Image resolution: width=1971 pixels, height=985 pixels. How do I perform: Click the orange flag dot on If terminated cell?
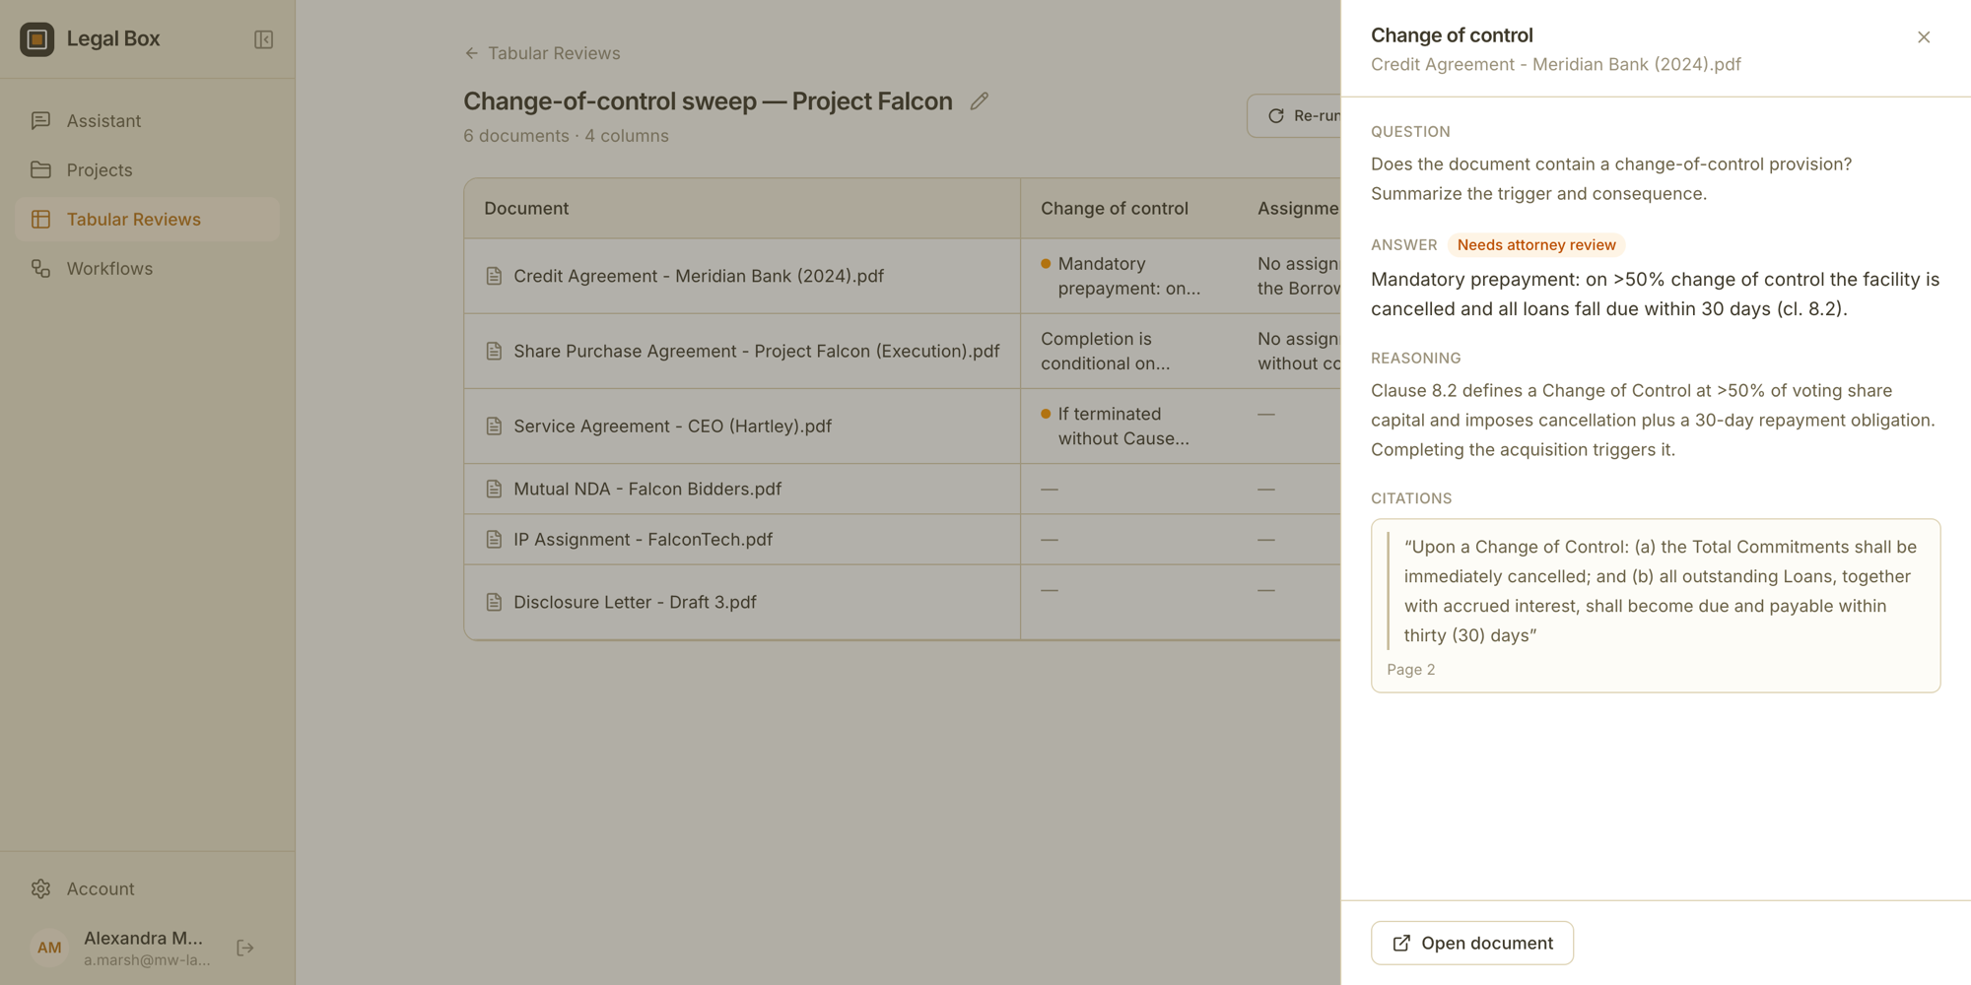coord(1046,414)
